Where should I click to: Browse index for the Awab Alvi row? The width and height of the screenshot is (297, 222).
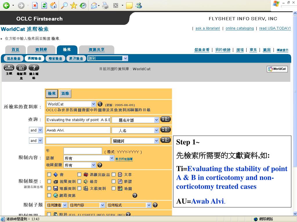click(x=166, y=130)
